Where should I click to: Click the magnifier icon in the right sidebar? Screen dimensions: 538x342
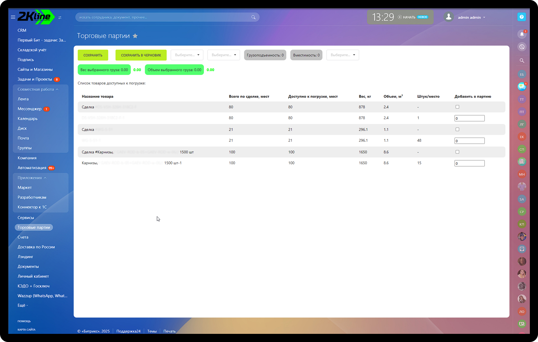(x=522, y=61)
